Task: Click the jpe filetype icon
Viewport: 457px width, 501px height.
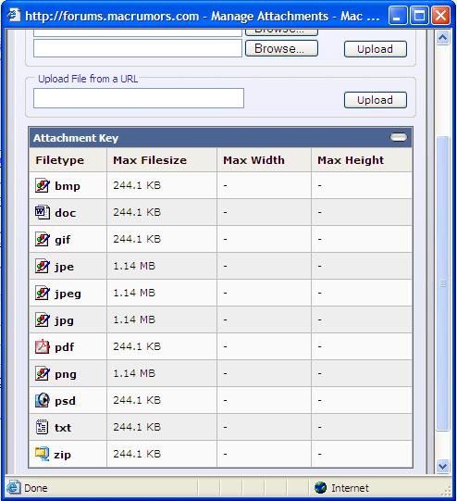Action: 43,266
